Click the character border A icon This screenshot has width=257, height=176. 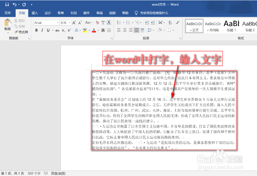tap(109, 22)
